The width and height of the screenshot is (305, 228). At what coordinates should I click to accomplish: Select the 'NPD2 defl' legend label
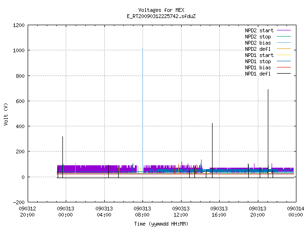258,49
